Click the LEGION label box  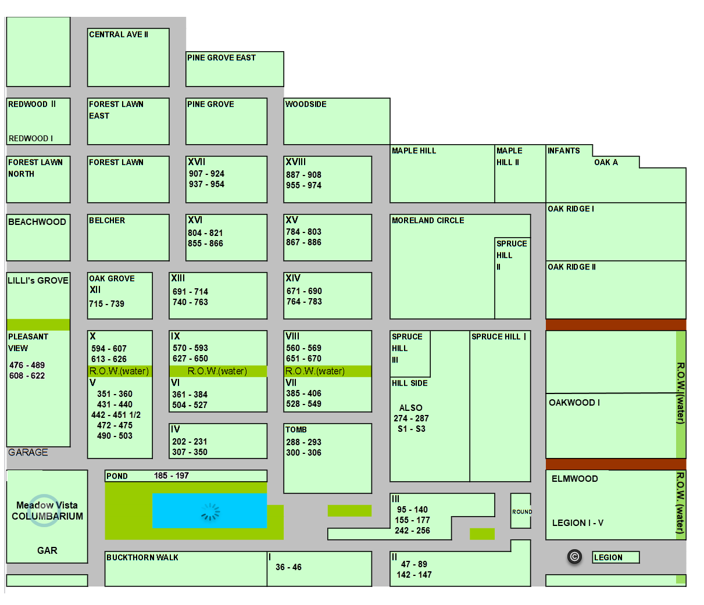click(x=616, y=557)
